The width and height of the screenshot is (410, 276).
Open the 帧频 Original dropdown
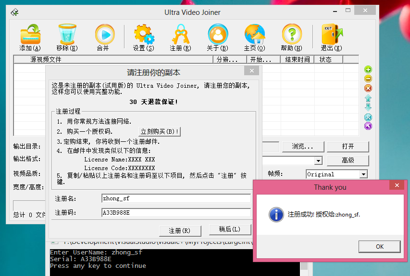tap(363, 174)
